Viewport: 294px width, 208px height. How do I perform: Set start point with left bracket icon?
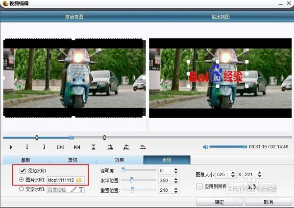click(x=27, y=147)
